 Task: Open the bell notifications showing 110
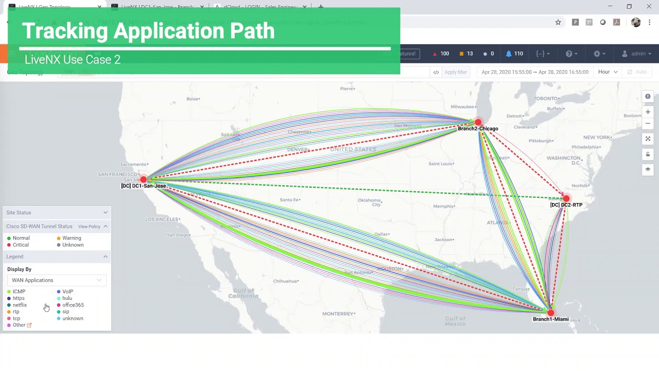pos(514,54)
